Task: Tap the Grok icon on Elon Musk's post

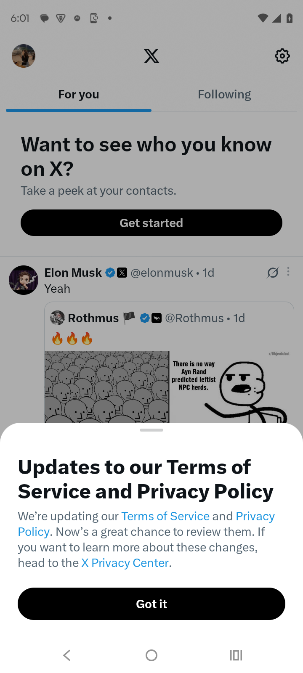Action: click(273, 273)
